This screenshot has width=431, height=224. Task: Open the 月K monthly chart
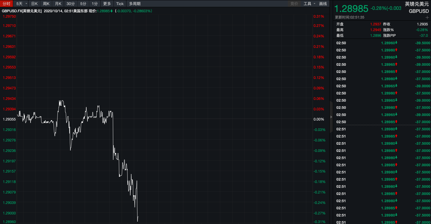[x=58, y=4]
